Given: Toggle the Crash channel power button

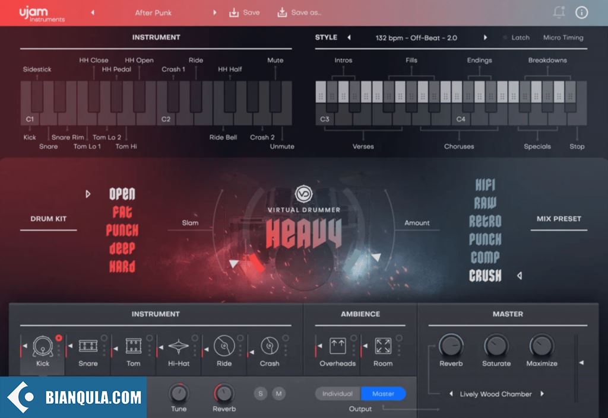Looking at the screenshot, I should pyautogui.click(x=286, y=338).
